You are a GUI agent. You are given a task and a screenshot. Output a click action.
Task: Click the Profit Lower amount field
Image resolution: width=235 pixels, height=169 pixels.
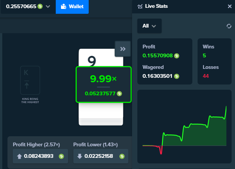click(101, 156)
